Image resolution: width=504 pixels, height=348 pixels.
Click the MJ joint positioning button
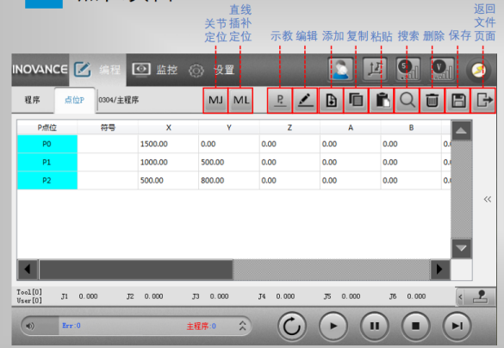click(x=215, y=100)
